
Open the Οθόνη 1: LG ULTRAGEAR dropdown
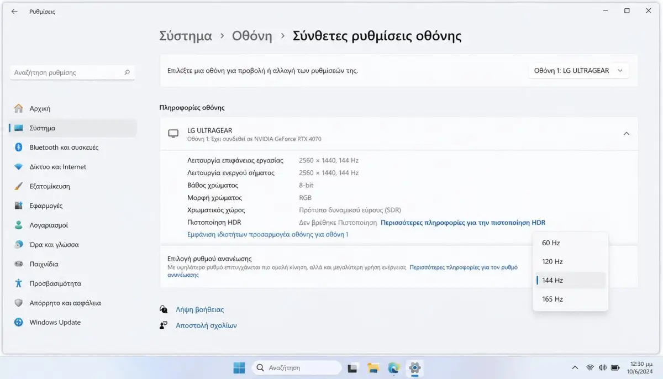click(578, 71)
